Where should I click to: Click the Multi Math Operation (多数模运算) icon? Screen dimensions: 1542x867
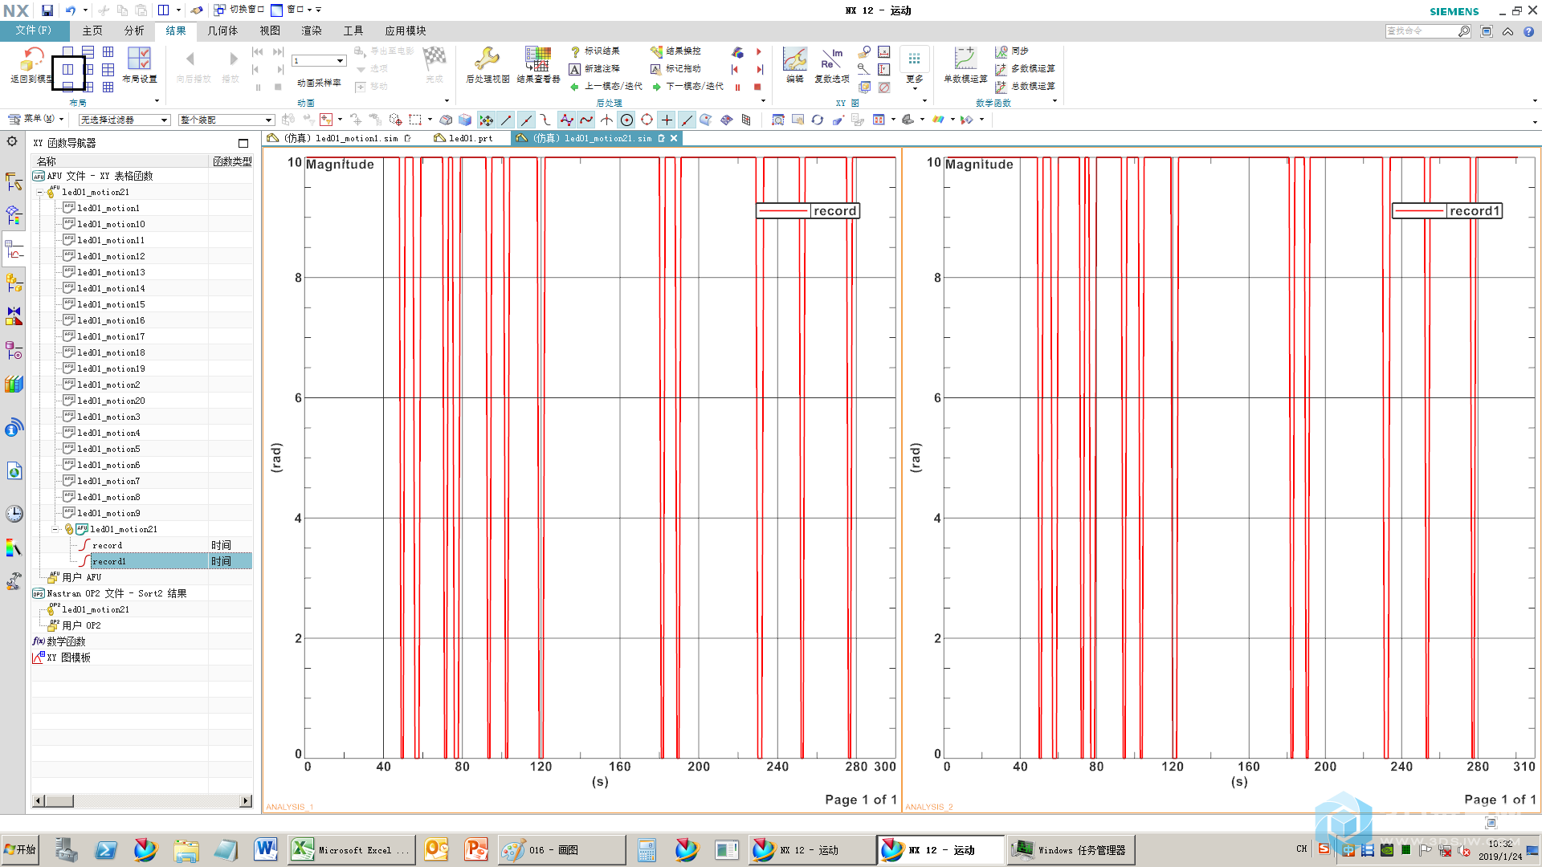point(1001,69)
